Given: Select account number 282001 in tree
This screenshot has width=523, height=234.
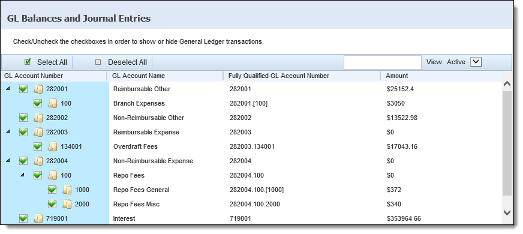Looking at the screenshot, I should [57, 89].
